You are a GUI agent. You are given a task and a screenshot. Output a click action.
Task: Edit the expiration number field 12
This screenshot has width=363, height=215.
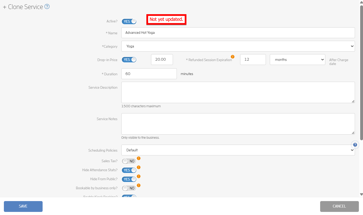coord(253,60)
